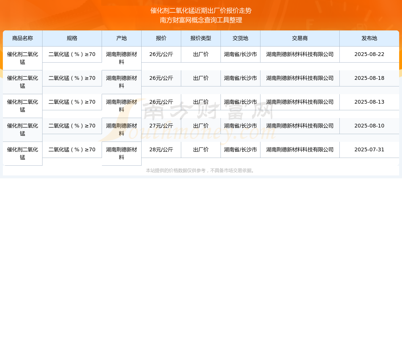Click the 27元/公斤 price cell
The height and width of the screenshot is (346, 402).
click(161, 126)
